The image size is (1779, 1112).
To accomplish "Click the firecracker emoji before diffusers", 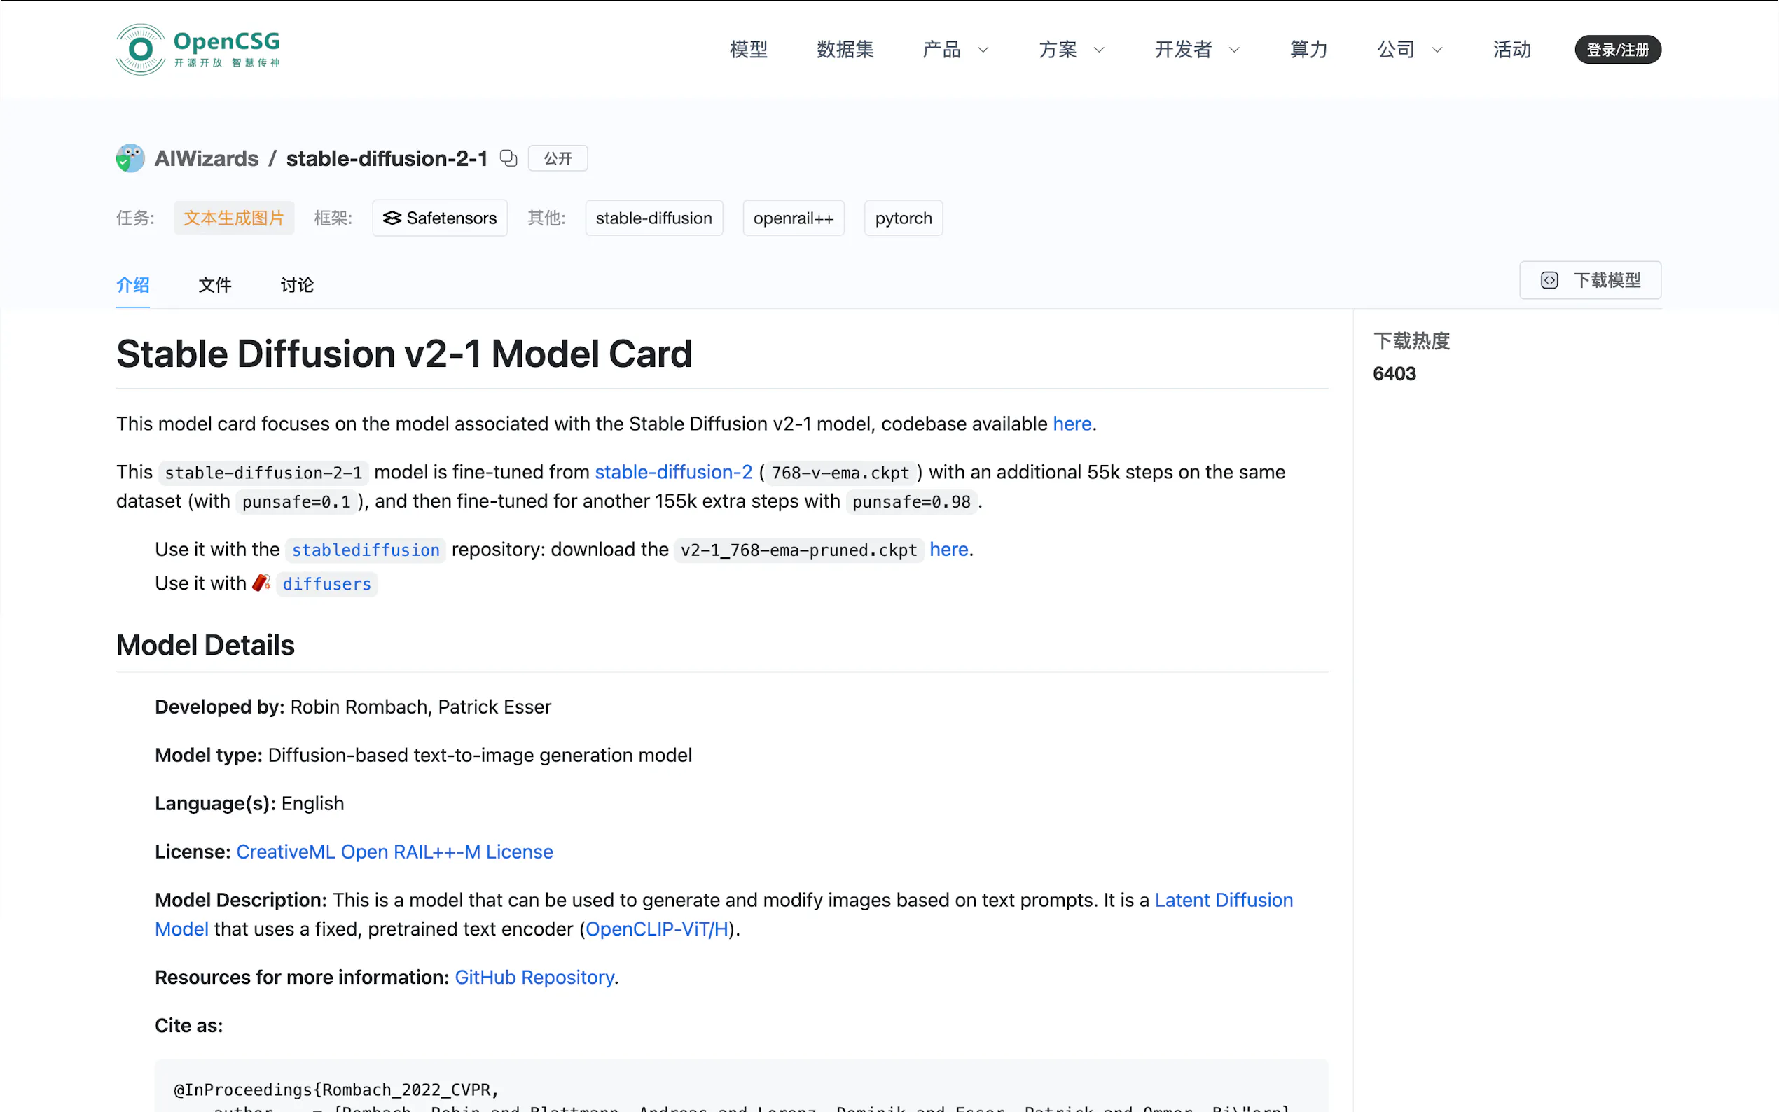I will (x=261, y=583).
